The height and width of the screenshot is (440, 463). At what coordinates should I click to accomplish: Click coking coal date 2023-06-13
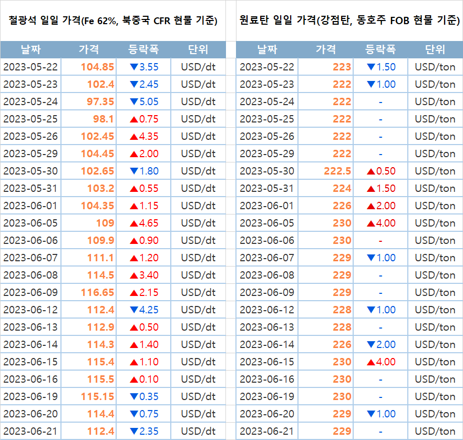coord(267,327)
